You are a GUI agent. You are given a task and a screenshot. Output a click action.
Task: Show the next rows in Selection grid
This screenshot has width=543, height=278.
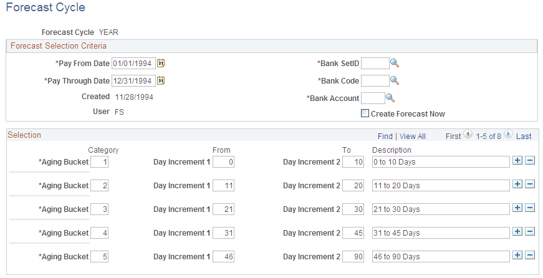[508, 135]
